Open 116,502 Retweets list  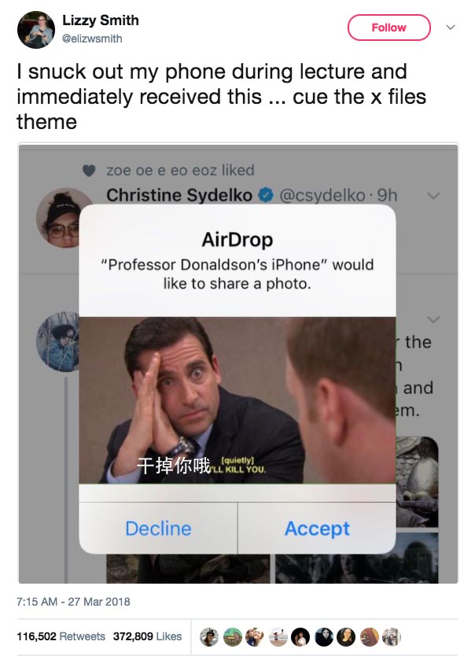61,636
